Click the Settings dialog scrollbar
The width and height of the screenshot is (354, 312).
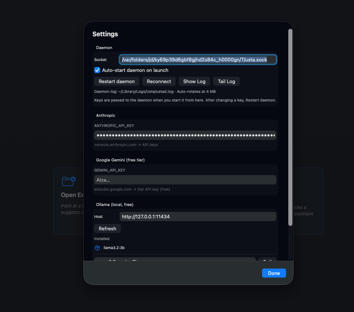[x=290, y=127]
